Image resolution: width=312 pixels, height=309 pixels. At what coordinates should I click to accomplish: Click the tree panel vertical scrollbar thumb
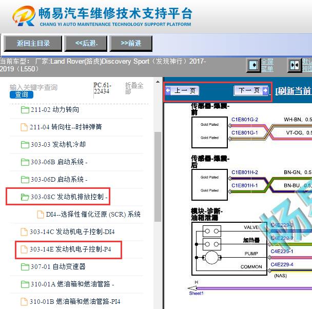tap(158, 177)
